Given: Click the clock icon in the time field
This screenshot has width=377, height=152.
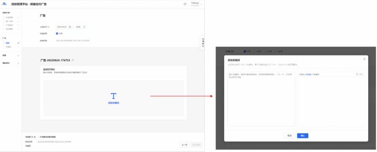Looking at the screenshot, I should click(84, 27).
